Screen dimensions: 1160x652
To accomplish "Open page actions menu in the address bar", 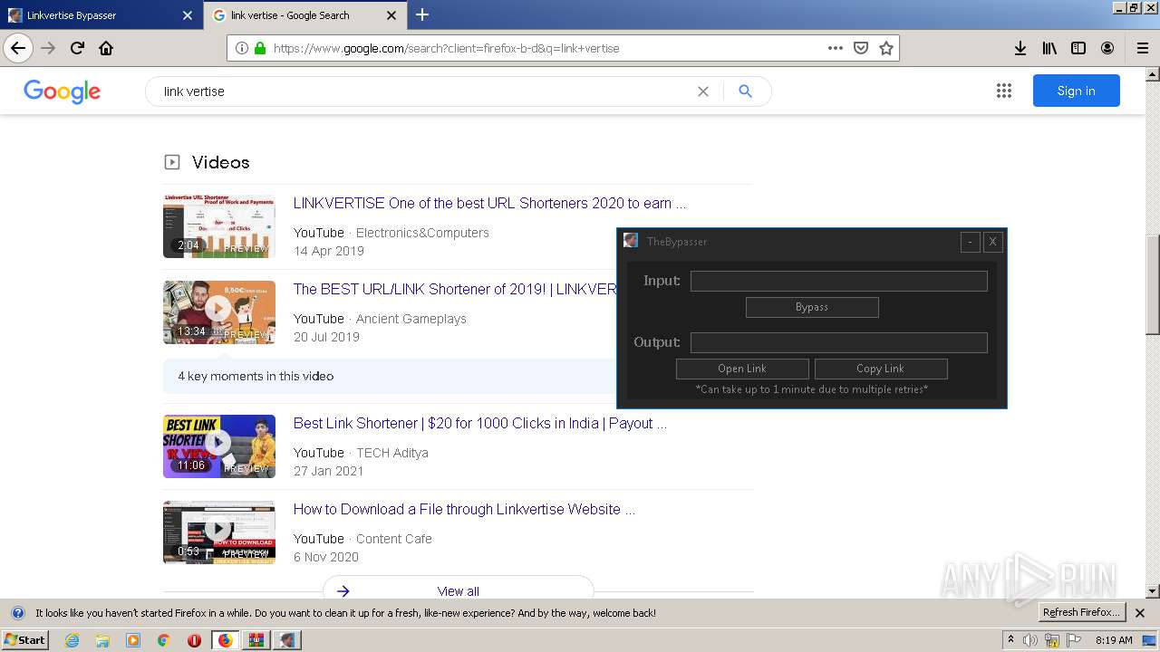I will [x=836, y=48].
